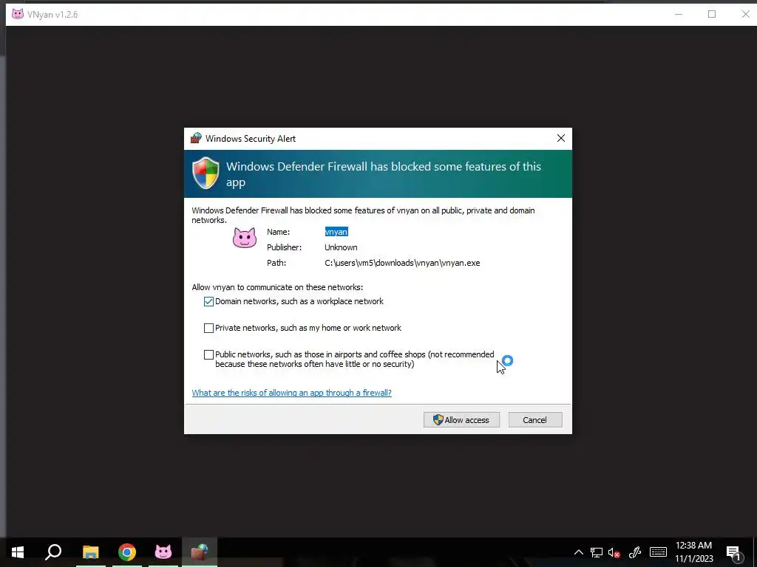The height and width of the screenshot is (567, 757).
Task: Close the VNyan v1.2.6 window
Action: [x=745, y=14]
